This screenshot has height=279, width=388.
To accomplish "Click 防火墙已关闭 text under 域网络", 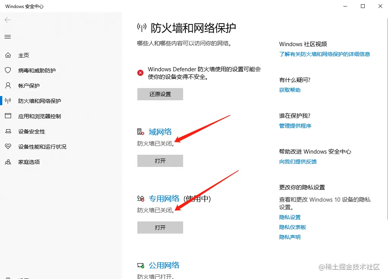I will 156,143.
